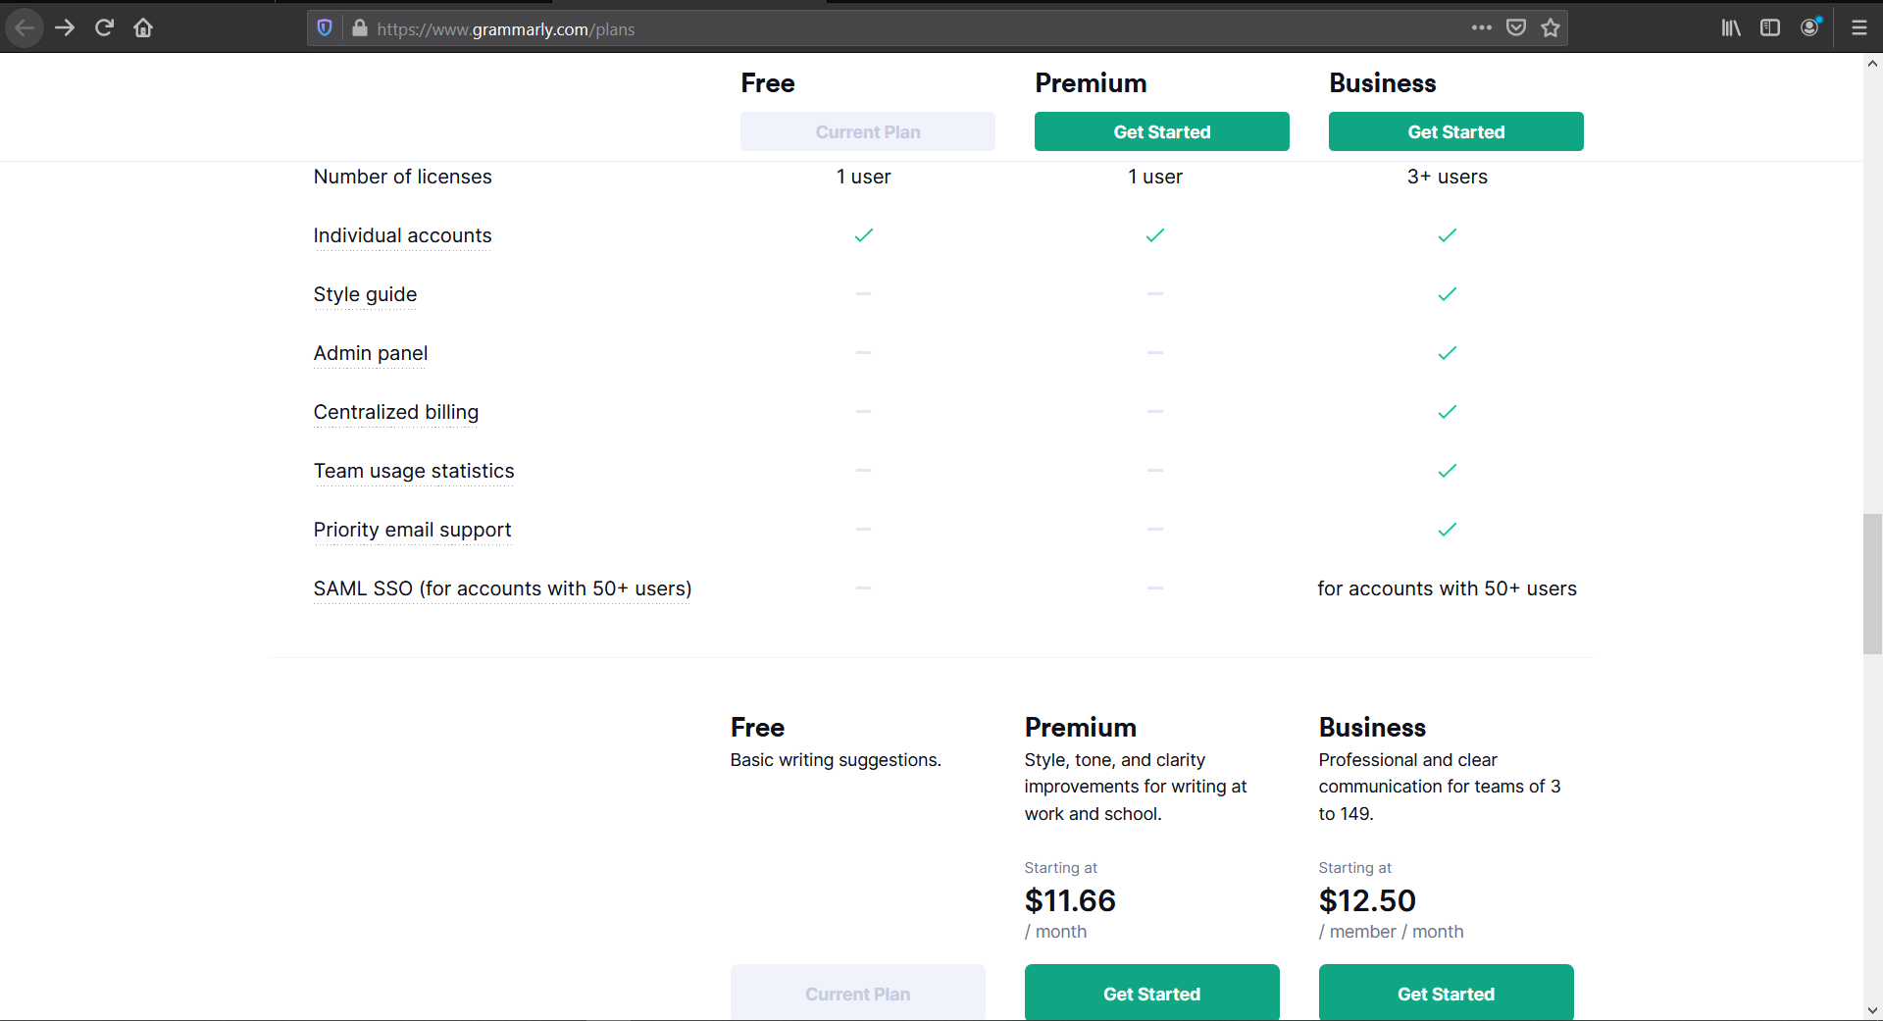Click top Business Get Started button
1883x1021 pixels.
coord(1456,131)
